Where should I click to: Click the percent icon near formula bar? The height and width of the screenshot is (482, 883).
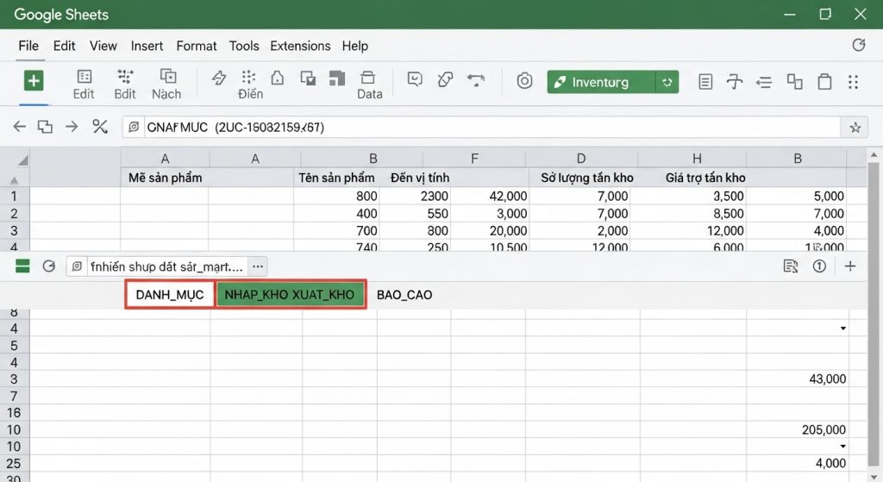100,127
